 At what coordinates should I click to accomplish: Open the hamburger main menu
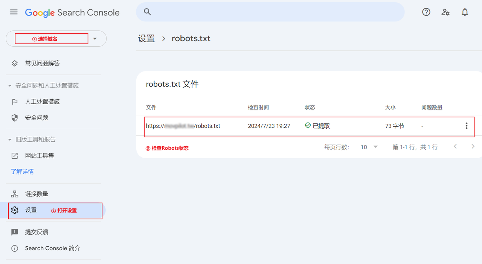click(14, 12)
